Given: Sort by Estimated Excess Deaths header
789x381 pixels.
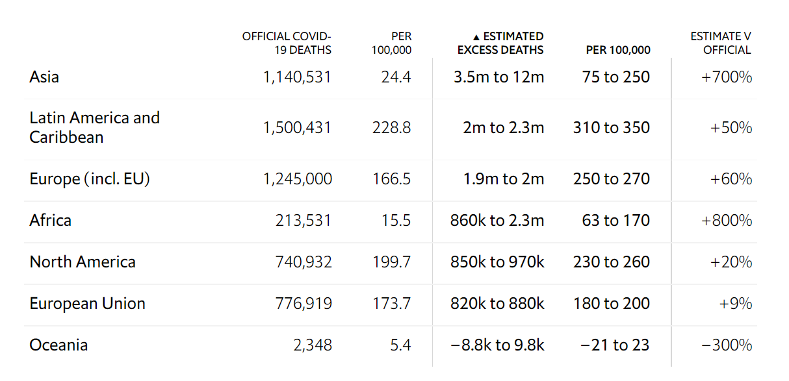Looking at the screenshot, I should click(501, 43).
